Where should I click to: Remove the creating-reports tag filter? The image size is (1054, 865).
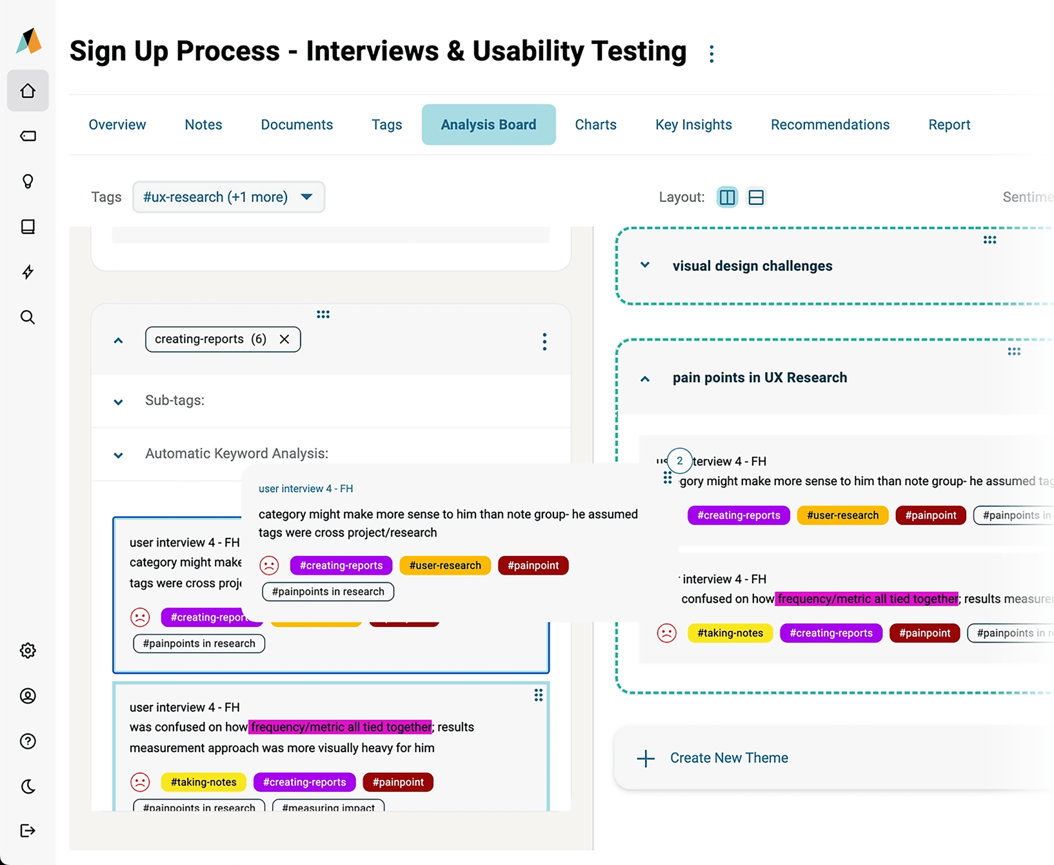tap(284, 339)
